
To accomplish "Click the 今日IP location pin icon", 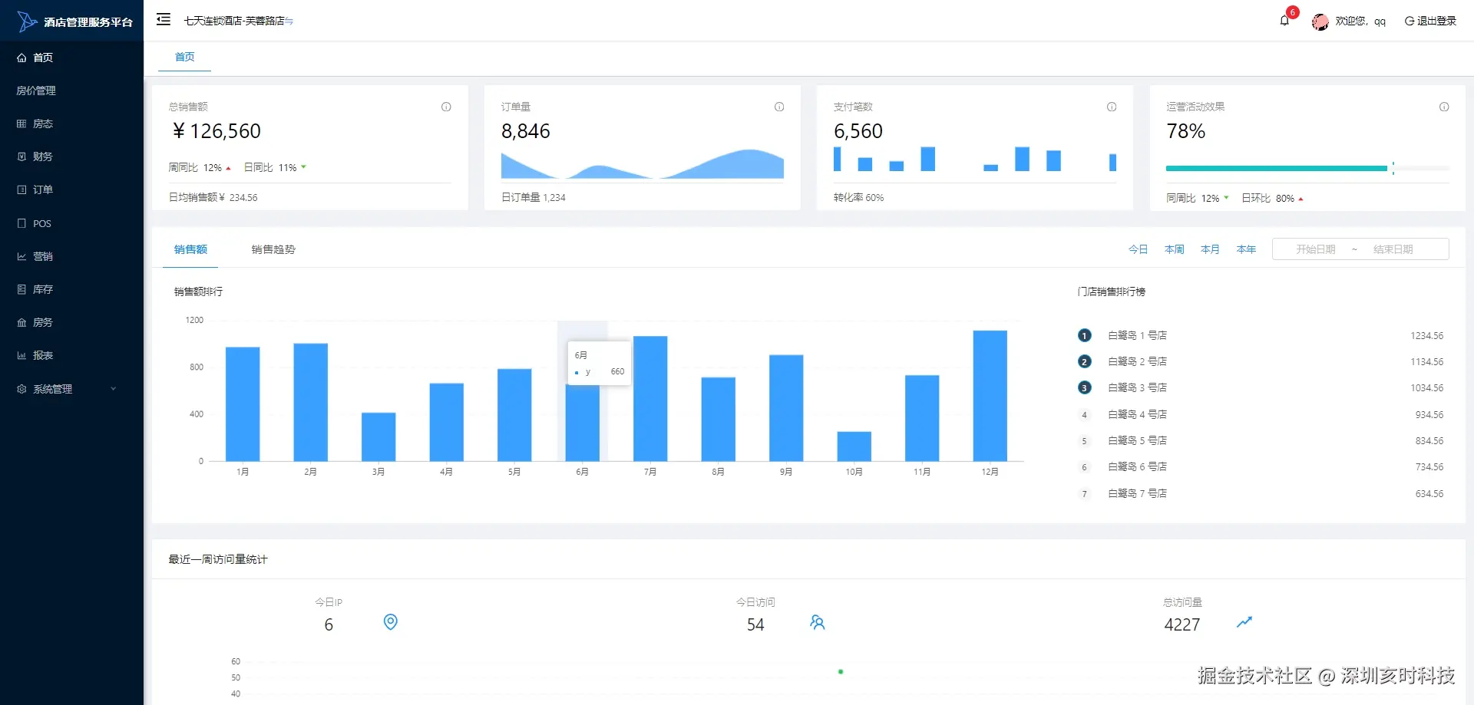I will (391, 622).
